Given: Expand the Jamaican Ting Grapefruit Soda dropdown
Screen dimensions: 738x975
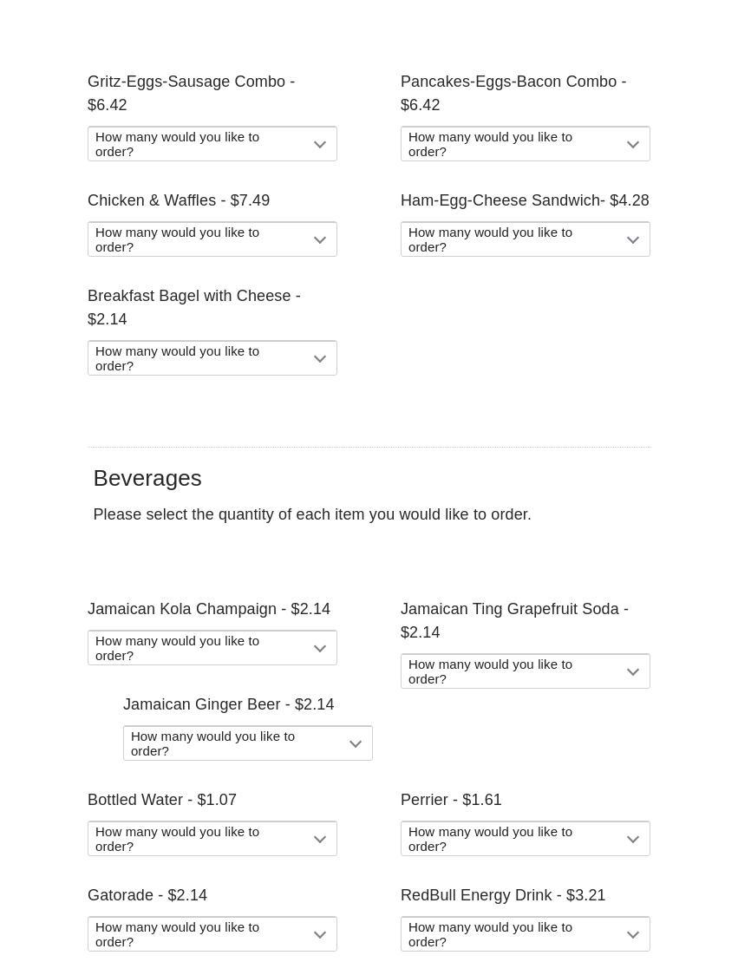Looking at the screenshot, I should pyautogui.click(x=525, y=671).
